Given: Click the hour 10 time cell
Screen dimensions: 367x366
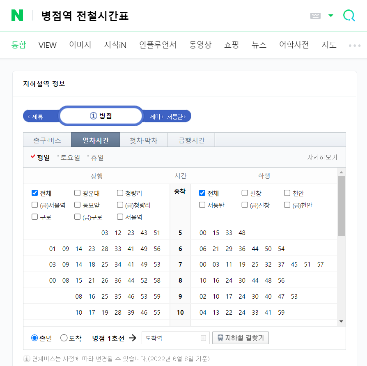Looking at the screenshot, I should [180, 312].
